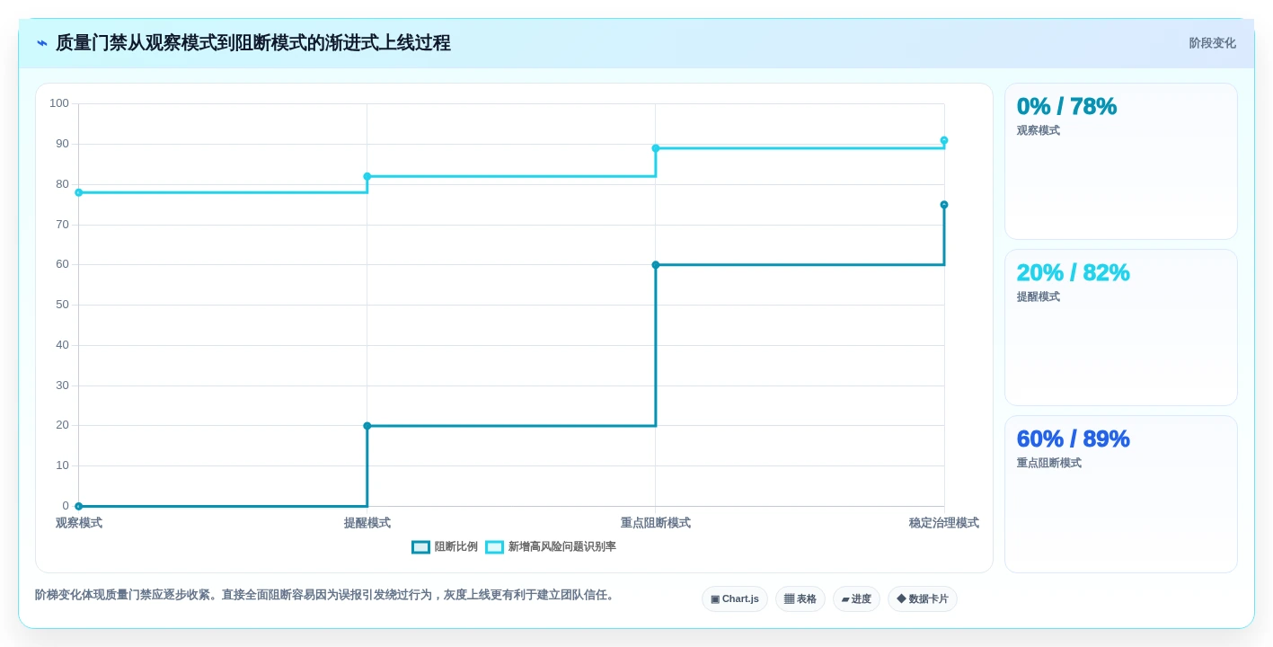Click the 阻断比例 legend label
Screen dimensions: 1273x647
tap(456, 547)
